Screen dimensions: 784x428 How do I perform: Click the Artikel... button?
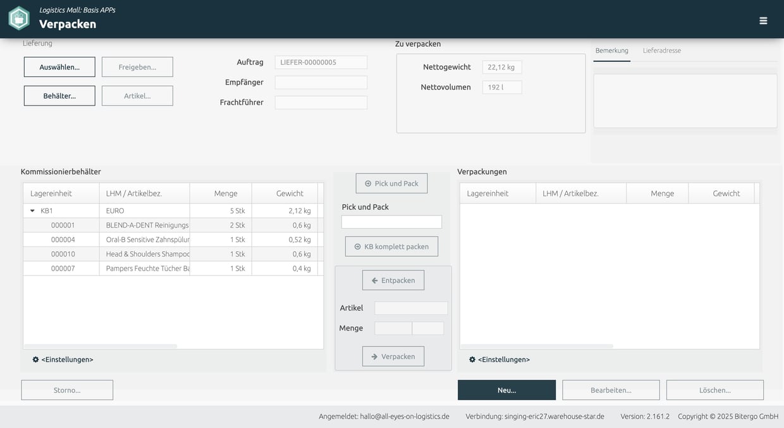[137, 96]
